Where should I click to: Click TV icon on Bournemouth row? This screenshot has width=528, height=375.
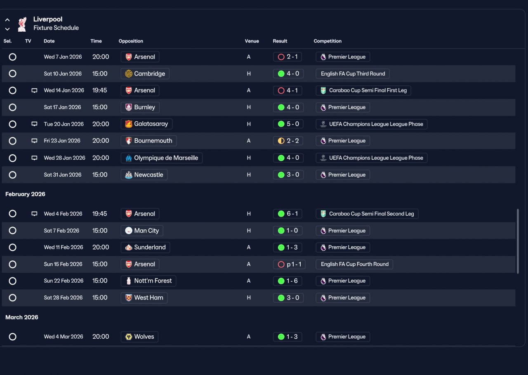click(x=35, y=141)
